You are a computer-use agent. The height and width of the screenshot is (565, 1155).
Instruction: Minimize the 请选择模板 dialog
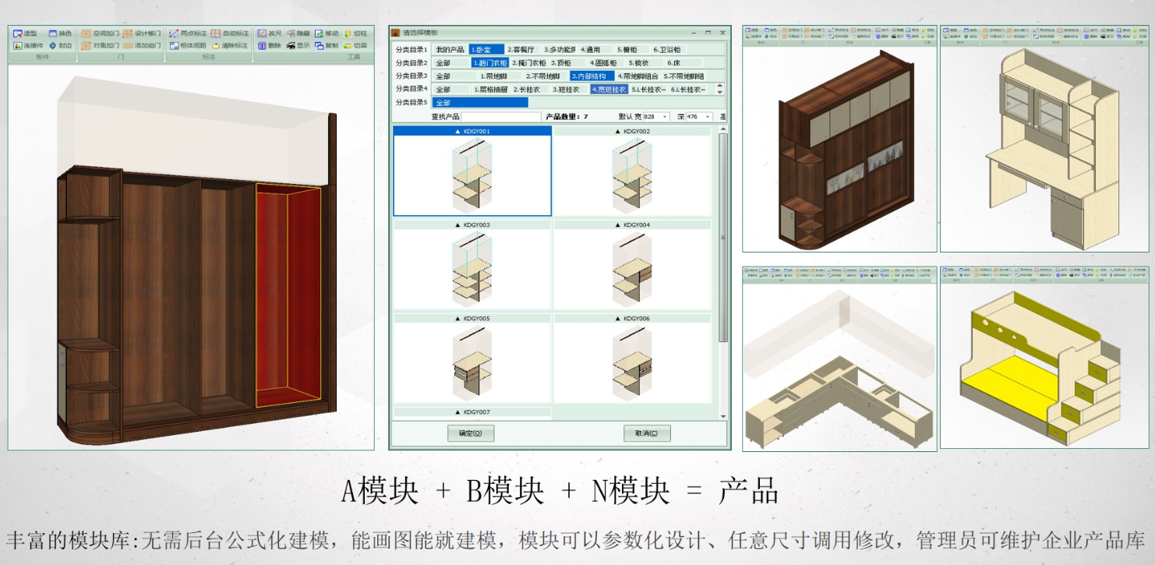point(694,33)
